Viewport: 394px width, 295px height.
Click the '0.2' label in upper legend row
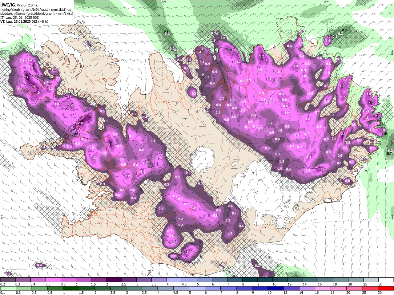point(2,284)
